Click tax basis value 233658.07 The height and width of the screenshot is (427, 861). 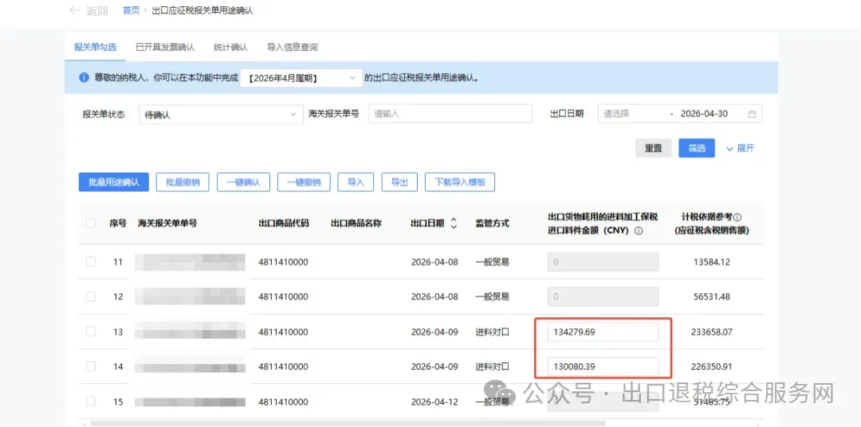(x=712, y=331)
